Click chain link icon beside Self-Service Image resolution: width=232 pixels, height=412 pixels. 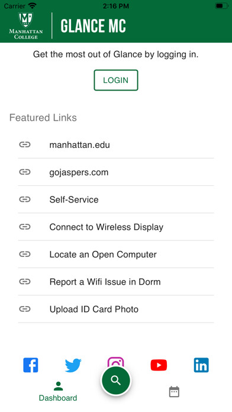coord(25,199)
